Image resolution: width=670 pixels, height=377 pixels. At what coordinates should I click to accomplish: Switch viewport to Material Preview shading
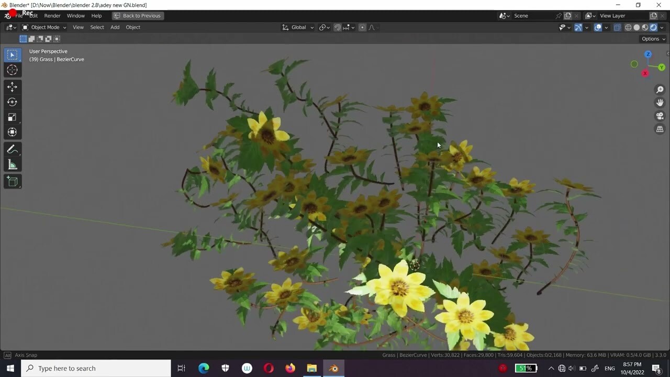(x=644, y=27)
